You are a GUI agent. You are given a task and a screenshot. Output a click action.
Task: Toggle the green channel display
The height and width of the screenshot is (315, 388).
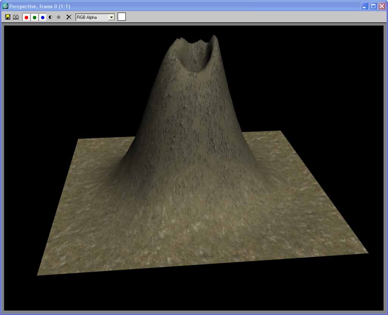coord(34,17)
